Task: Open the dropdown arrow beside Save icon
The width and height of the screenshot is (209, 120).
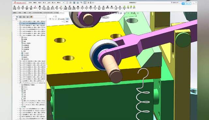Action: pyautogui.click(x=76, y=3)
